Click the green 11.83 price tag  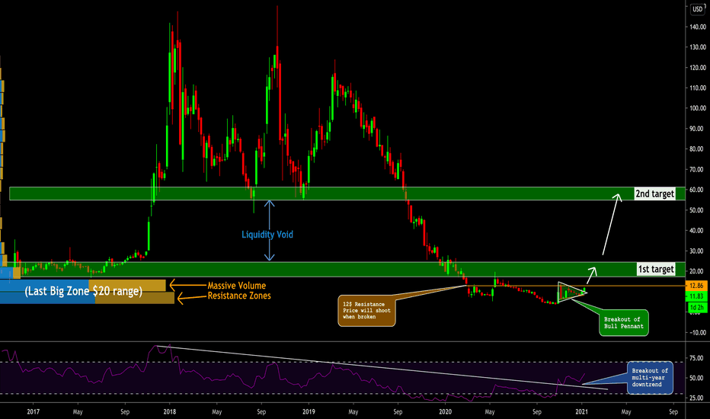[x=696, y=296]
